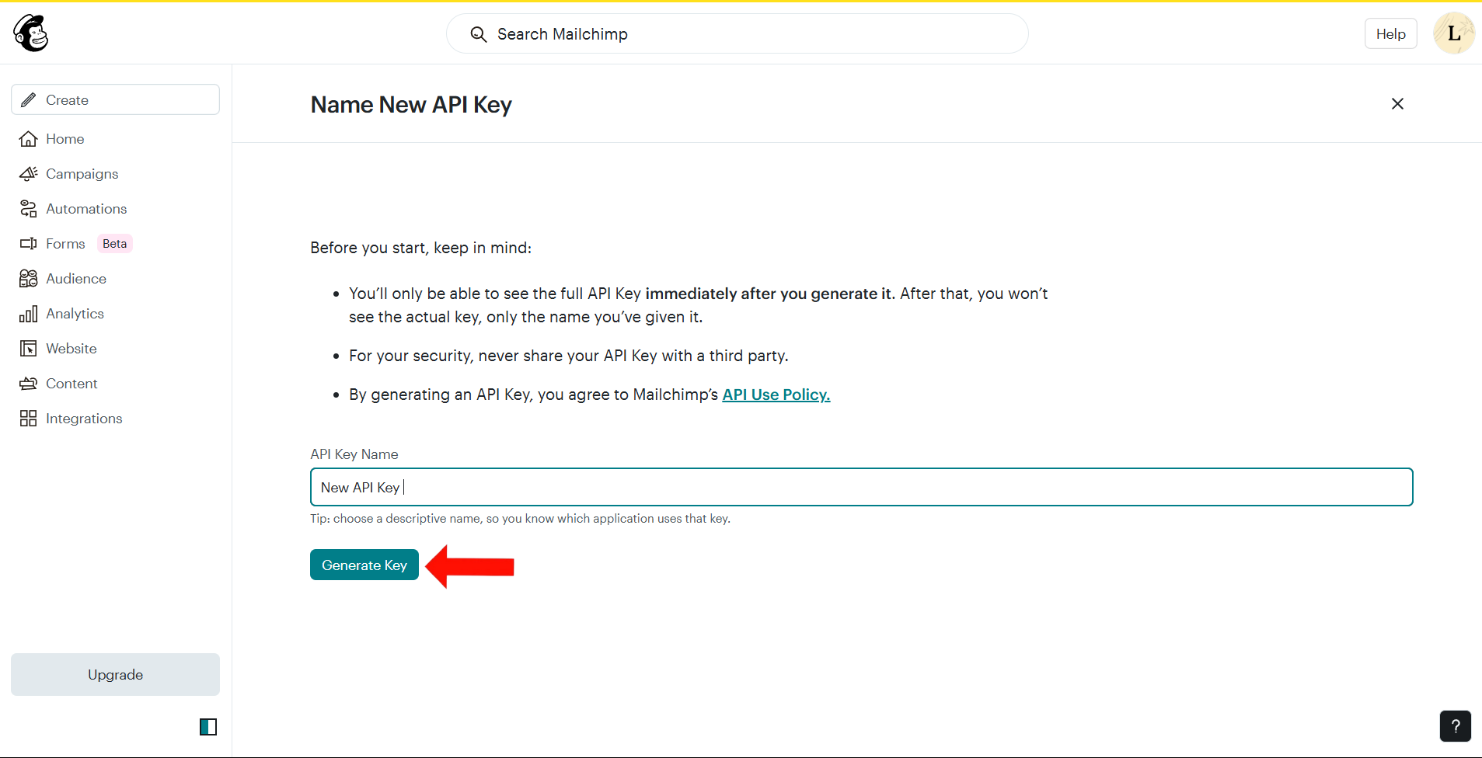The height and width of the screenshot is (758, 1482).
Task: Click the Help button
Action: coord(1390,33)
